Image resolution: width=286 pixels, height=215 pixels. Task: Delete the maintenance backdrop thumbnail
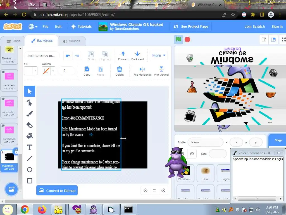(16, 151)
